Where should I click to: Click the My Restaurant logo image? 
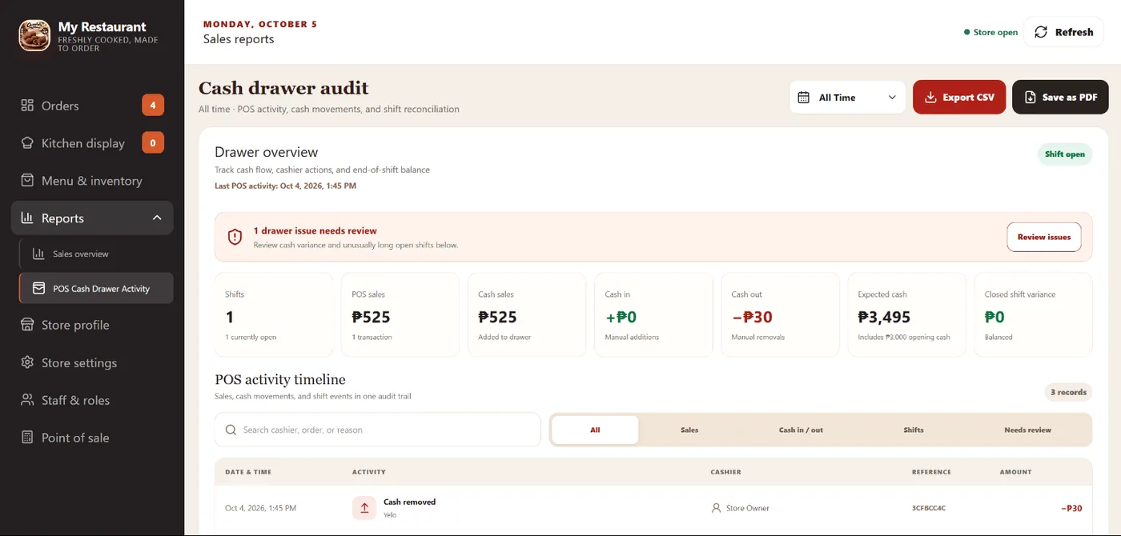tap(34, 35)
